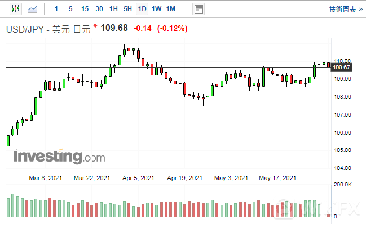Select the candlestick chart type icon
The height and width of the screenshot is (228, 366).
[x=16, y=9]
